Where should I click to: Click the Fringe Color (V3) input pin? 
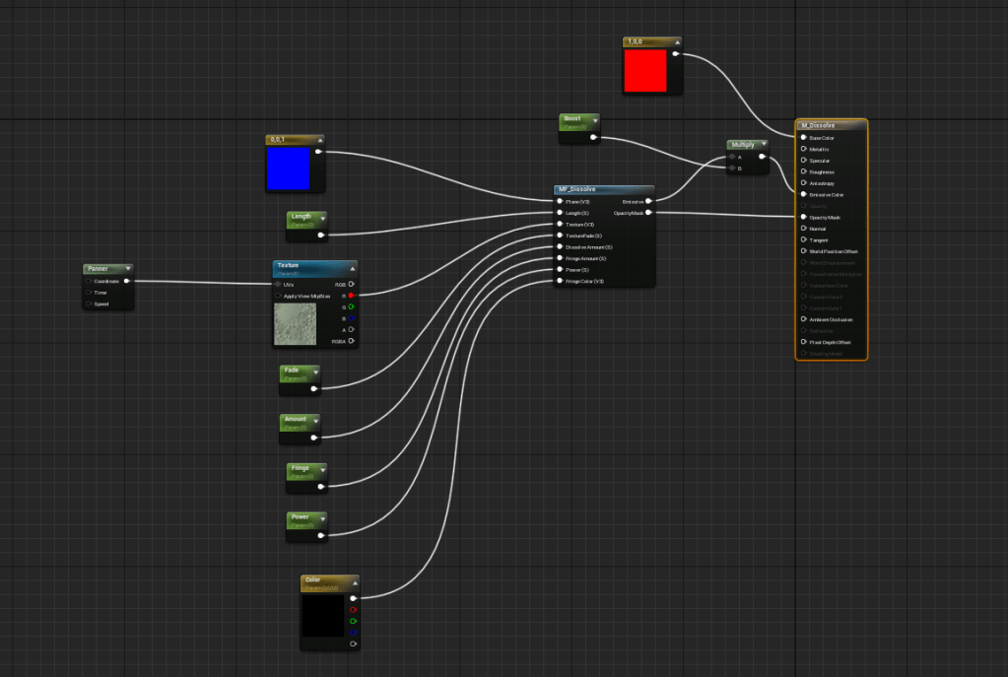tap(560, 281)
